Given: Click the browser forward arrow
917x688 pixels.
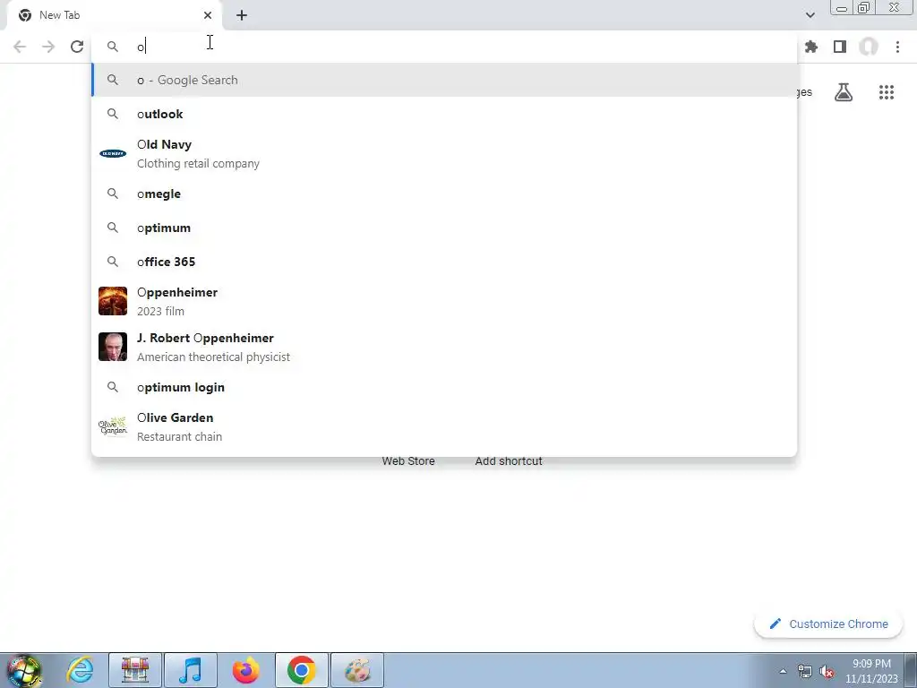Looking at the screenshot, I should pos(48,47).
